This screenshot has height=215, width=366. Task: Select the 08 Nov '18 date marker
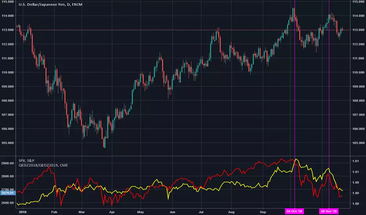[329, 211]
